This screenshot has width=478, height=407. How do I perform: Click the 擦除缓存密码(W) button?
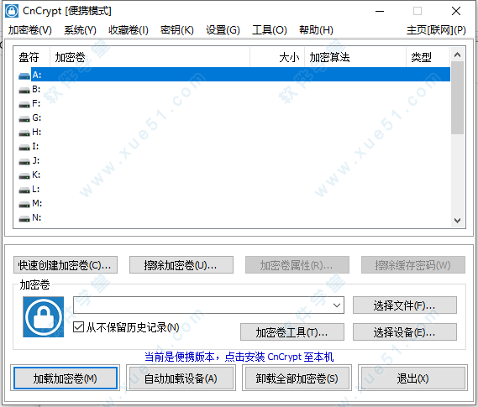pyautogui.click(x=412, y=265)
